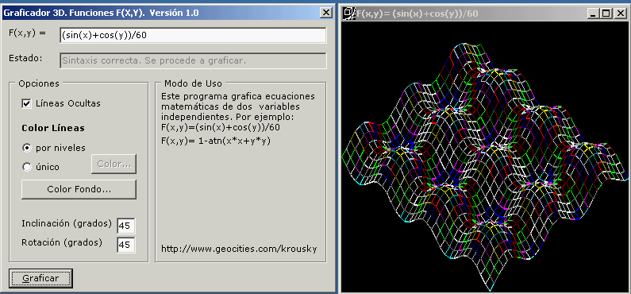631x294 pixels.
Task: Click the Estado status text field
Action: click(193, 61)
